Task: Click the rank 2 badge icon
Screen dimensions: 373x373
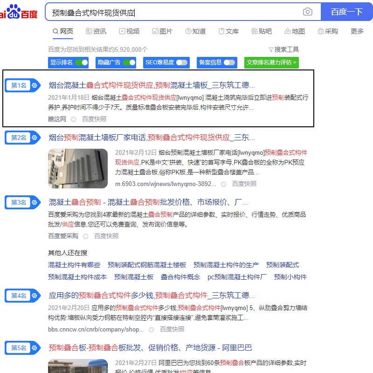Action: [x=22, y=138]
